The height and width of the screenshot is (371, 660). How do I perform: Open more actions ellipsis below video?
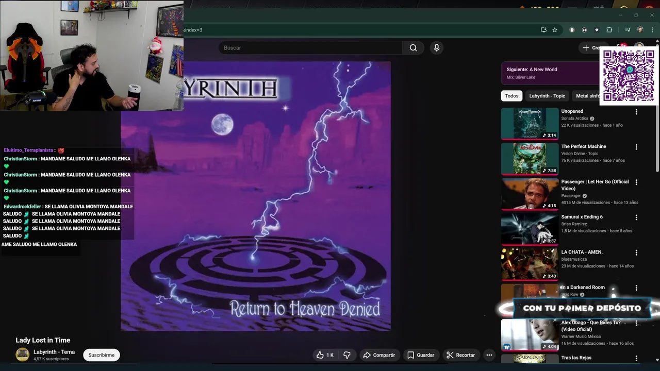489,355
